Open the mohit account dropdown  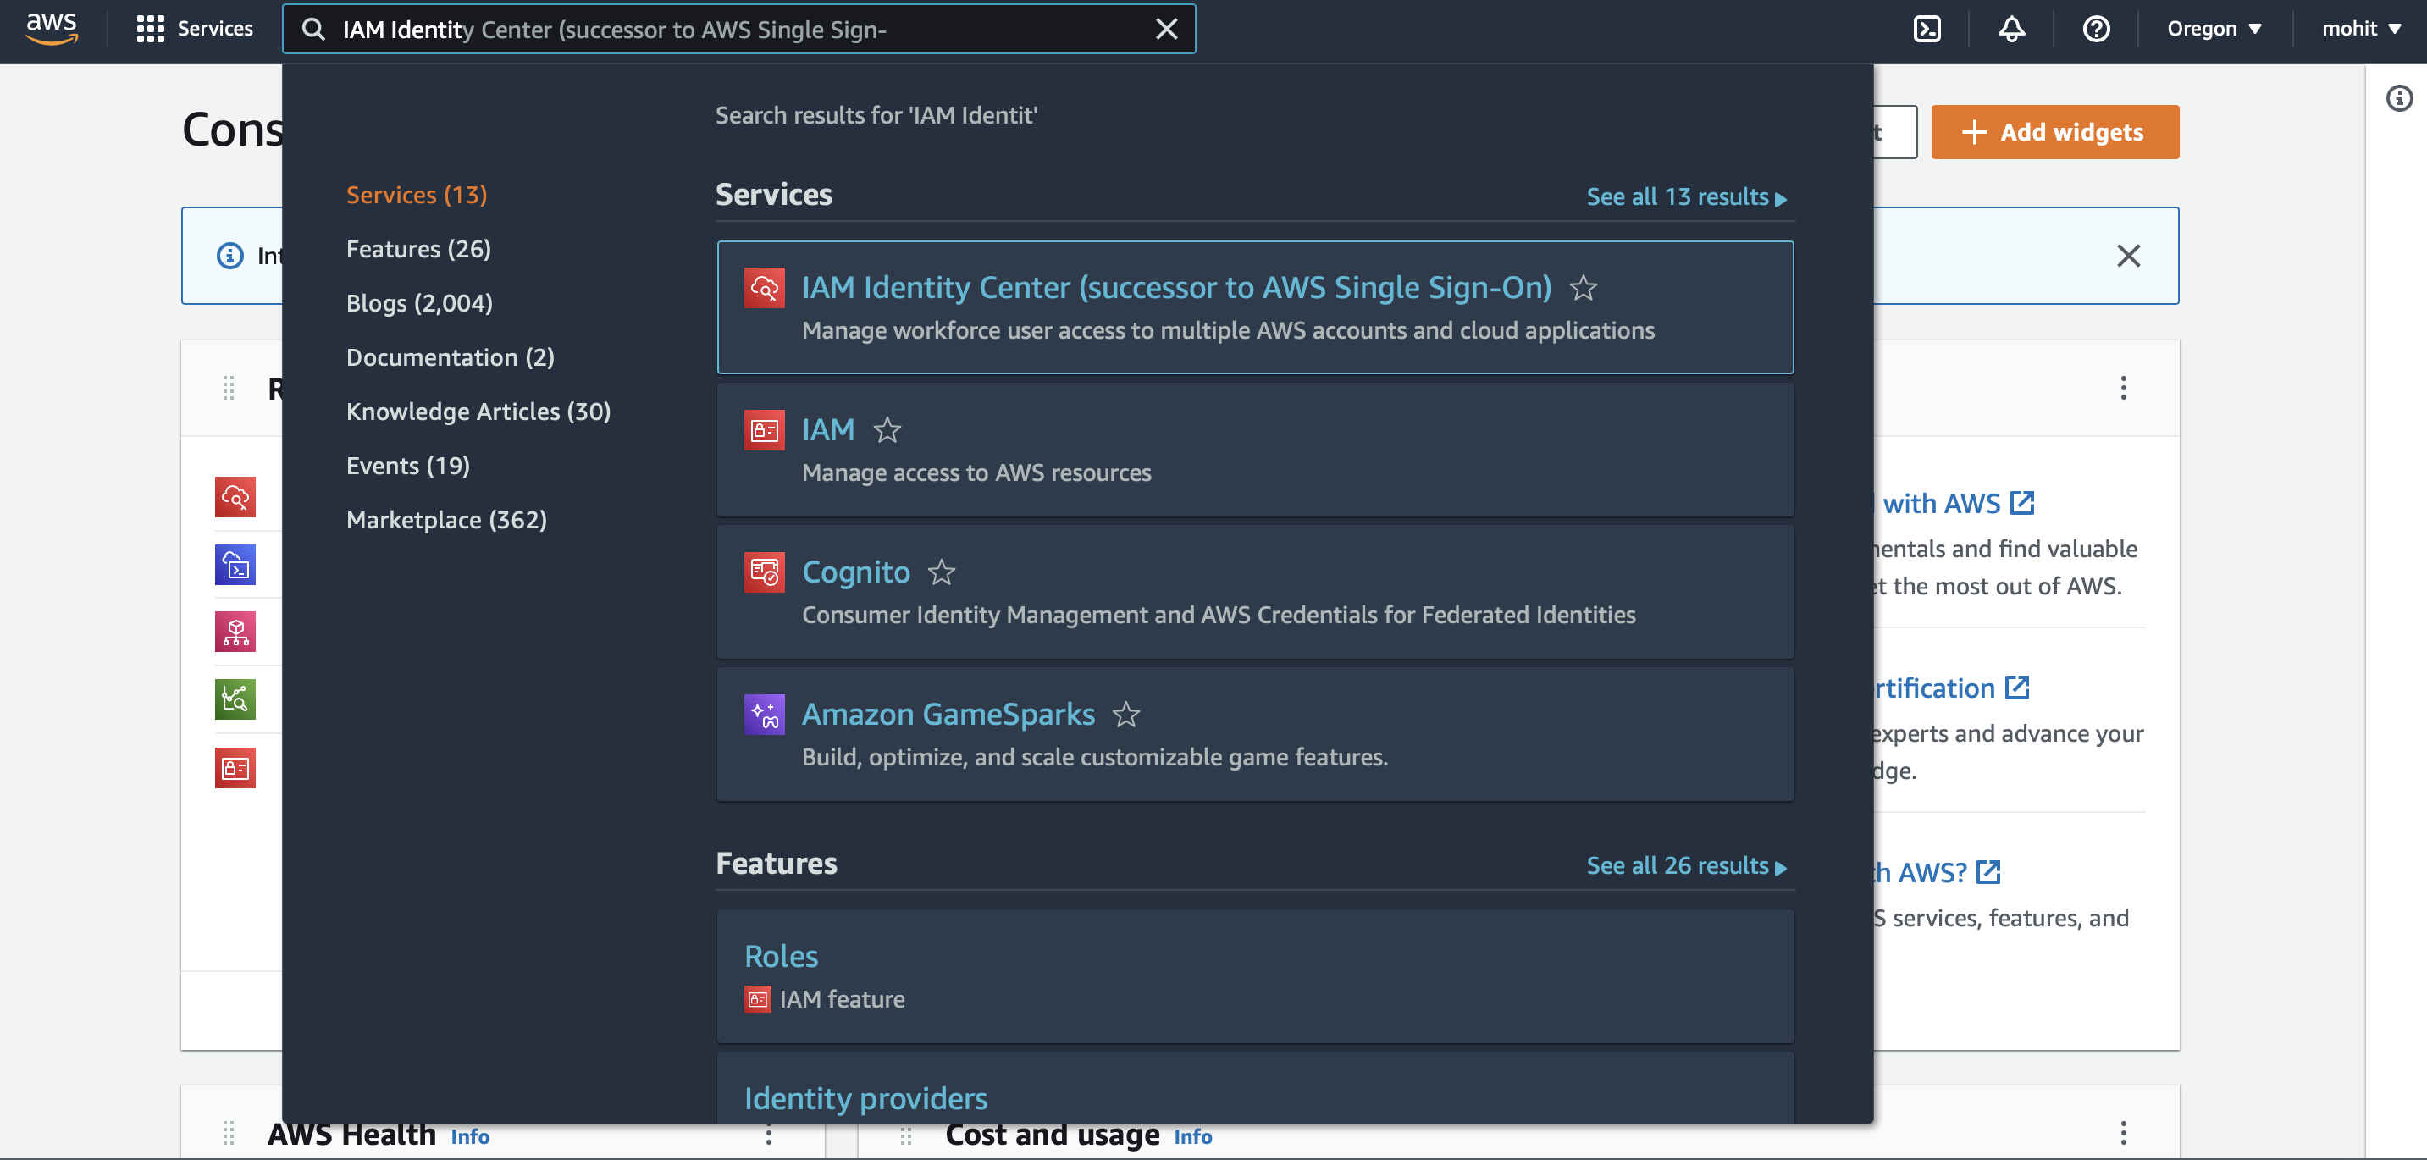coord(2360,30)
